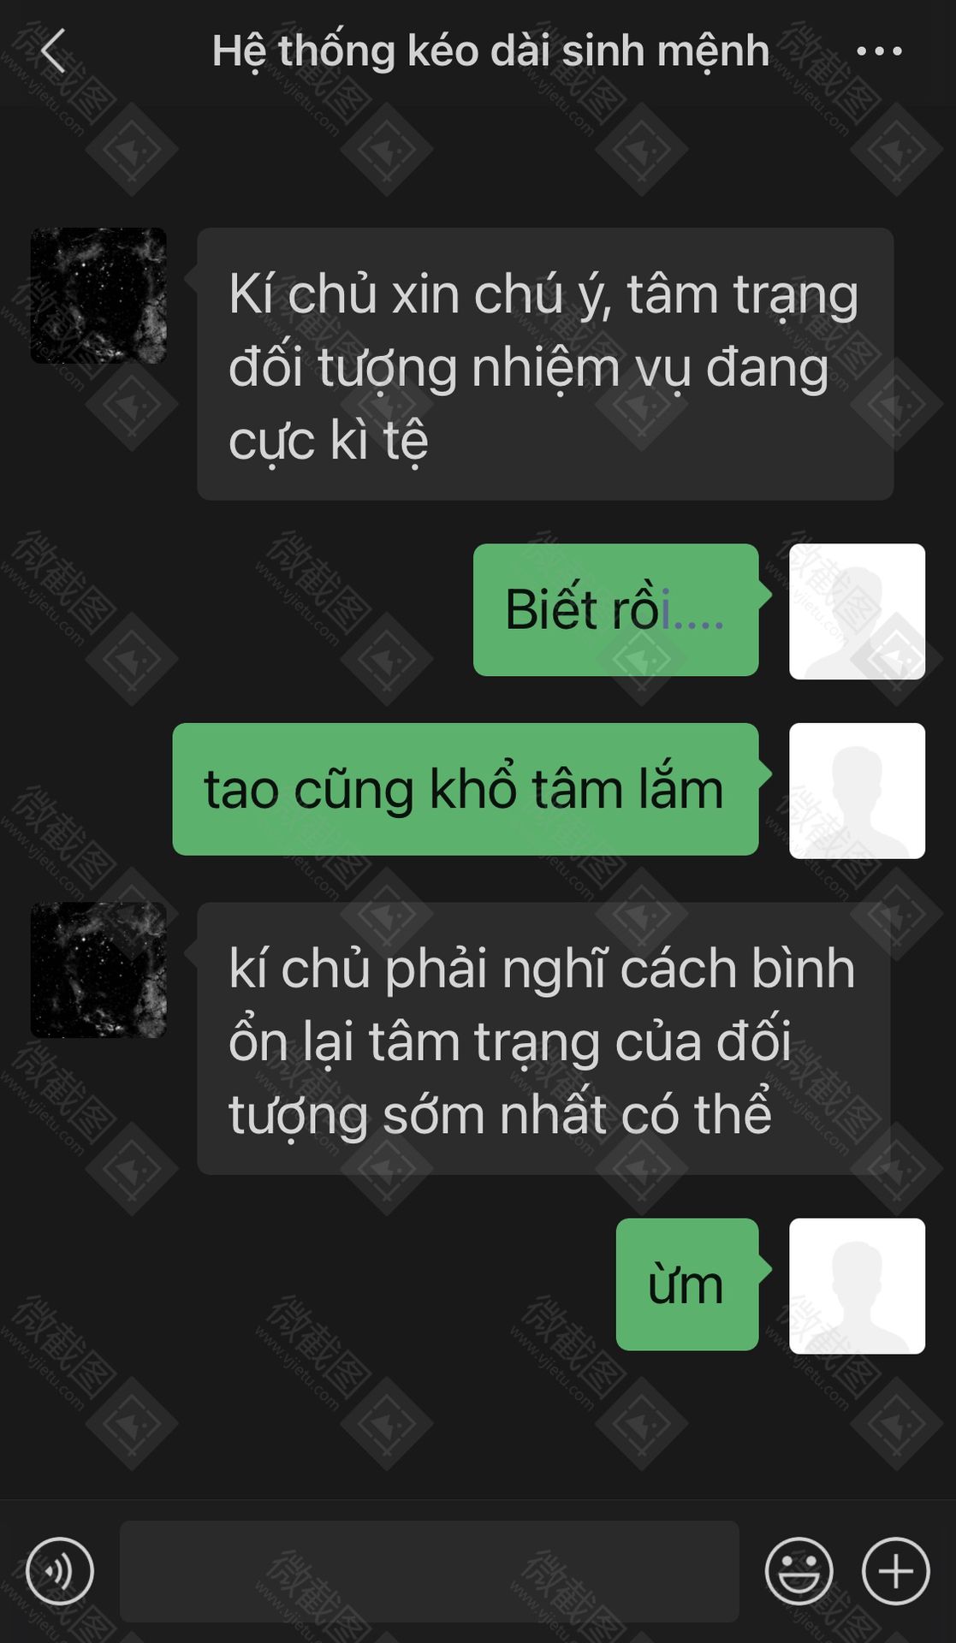This screenshot has width=956, height=1643.
Task: Tap the words 'sớm nhất có thể' in system message
Action: (x=577, y=1114)
